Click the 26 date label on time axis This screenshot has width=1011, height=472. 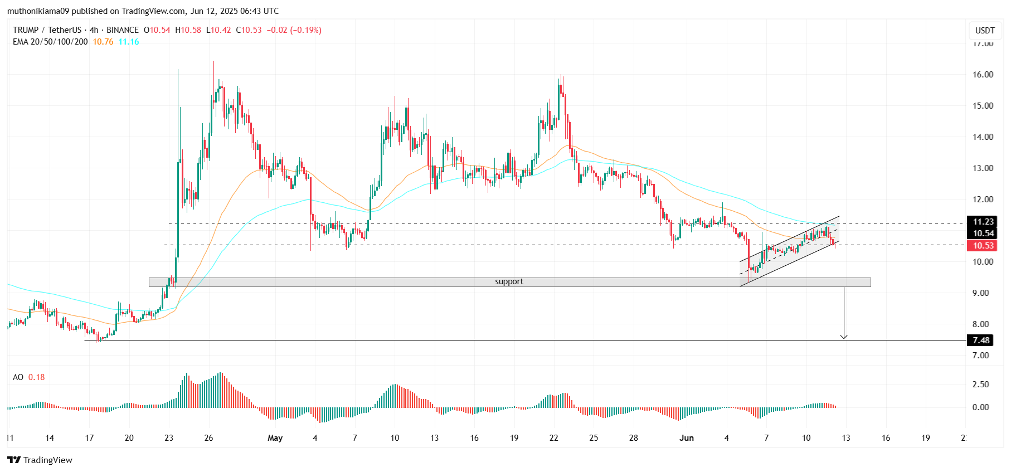tap(208, 438)
